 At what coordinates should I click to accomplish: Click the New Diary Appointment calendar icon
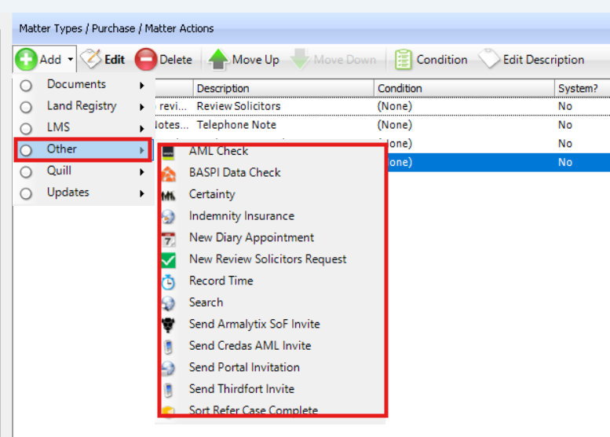169,239
